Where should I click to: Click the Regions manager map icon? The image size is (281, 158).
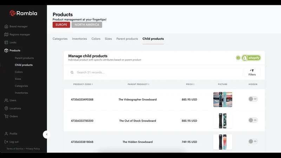pos(6,34)
